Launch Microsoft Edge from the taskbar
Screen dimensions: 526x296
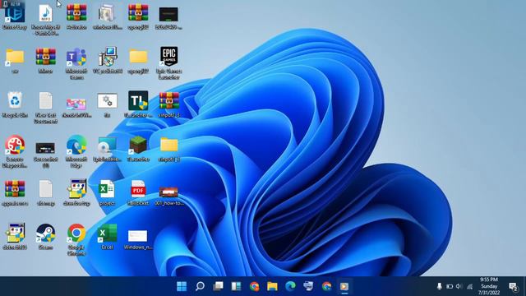point(290,286)
